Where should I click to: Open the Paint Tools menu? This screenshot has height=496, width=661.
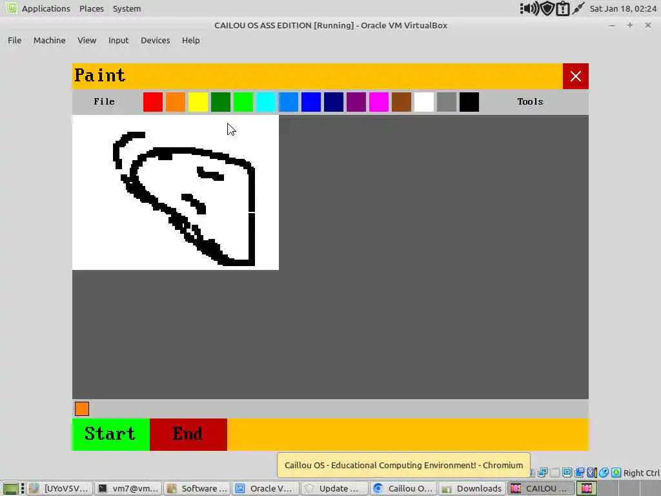530,101
